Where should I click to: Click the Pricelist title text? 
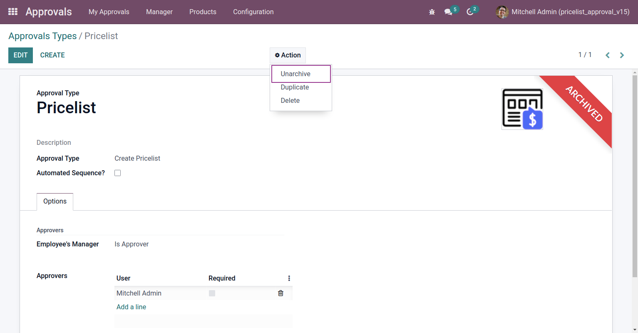(x=66, y=107)
